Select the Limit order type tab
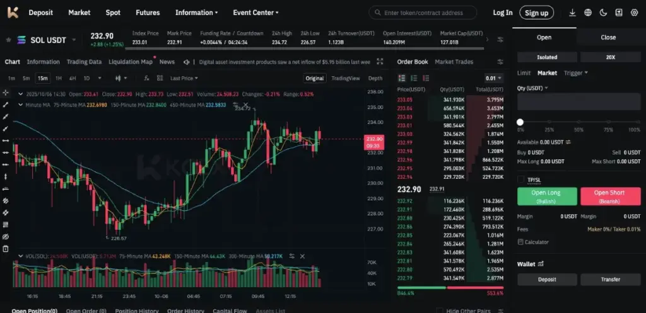The width and height of the screenshot is (646, 313). [524, 73]
